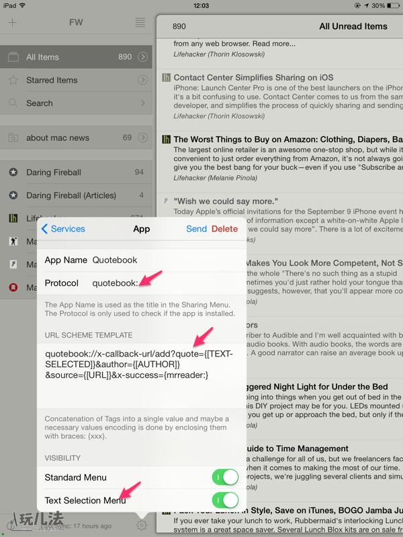Edit the URL Scheme Template text box
Screen dimensions: 403x537
pos(142,375)
